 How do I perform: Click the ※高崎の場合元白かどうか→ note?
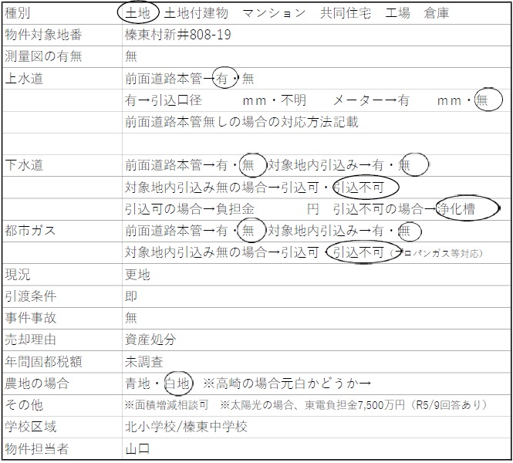click(x=287, y=384)
